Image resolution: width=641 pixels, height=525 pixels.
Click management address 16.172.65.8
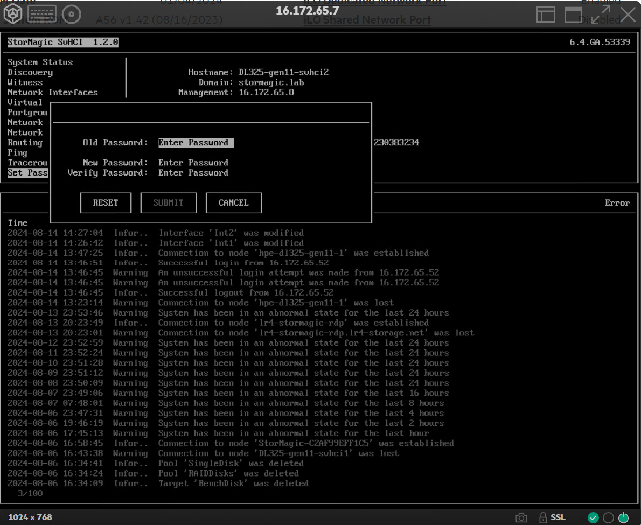267,92
